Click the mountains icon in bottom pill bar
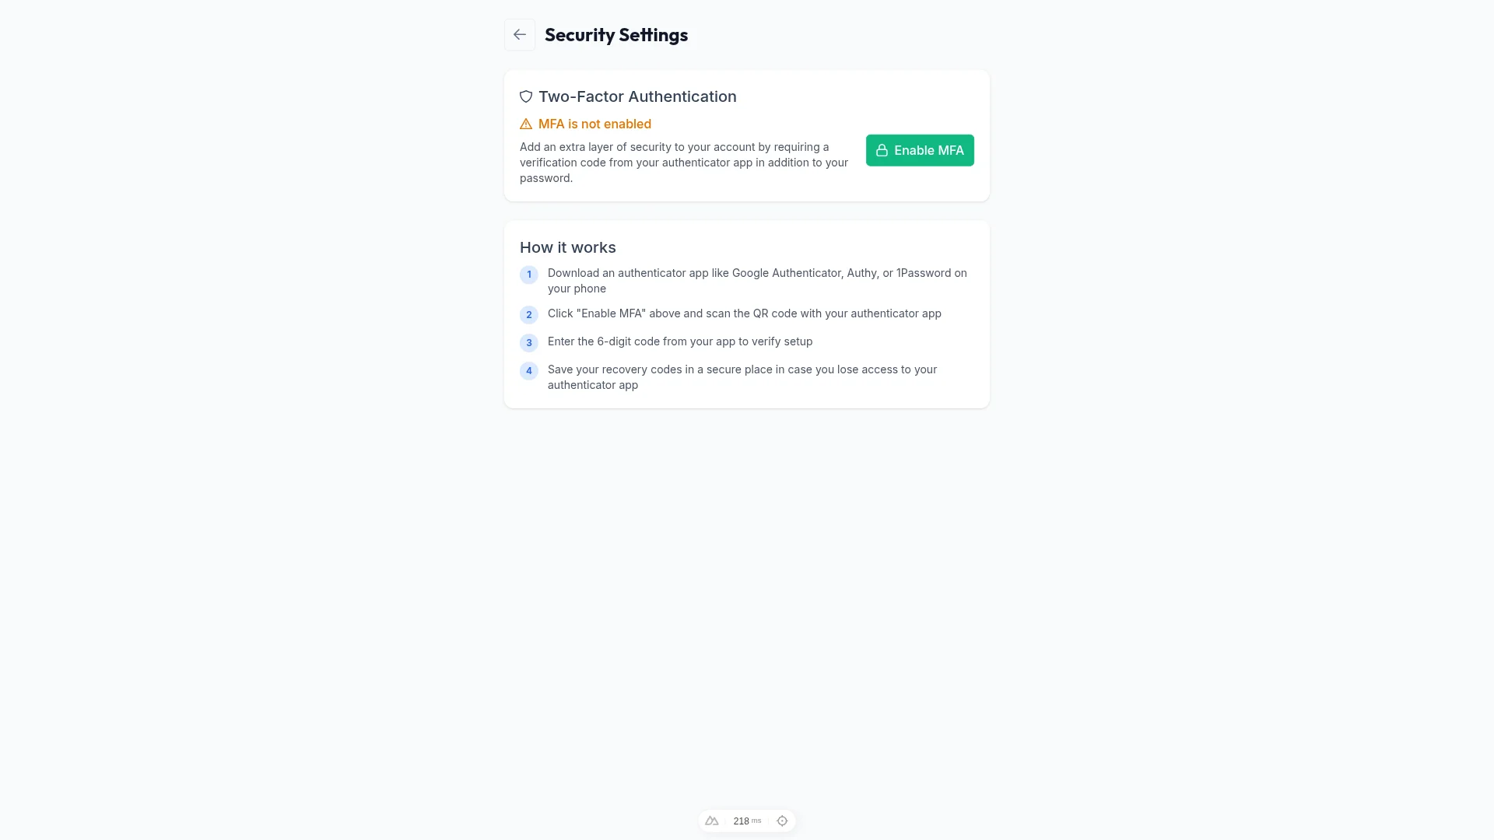 (711, 821)
